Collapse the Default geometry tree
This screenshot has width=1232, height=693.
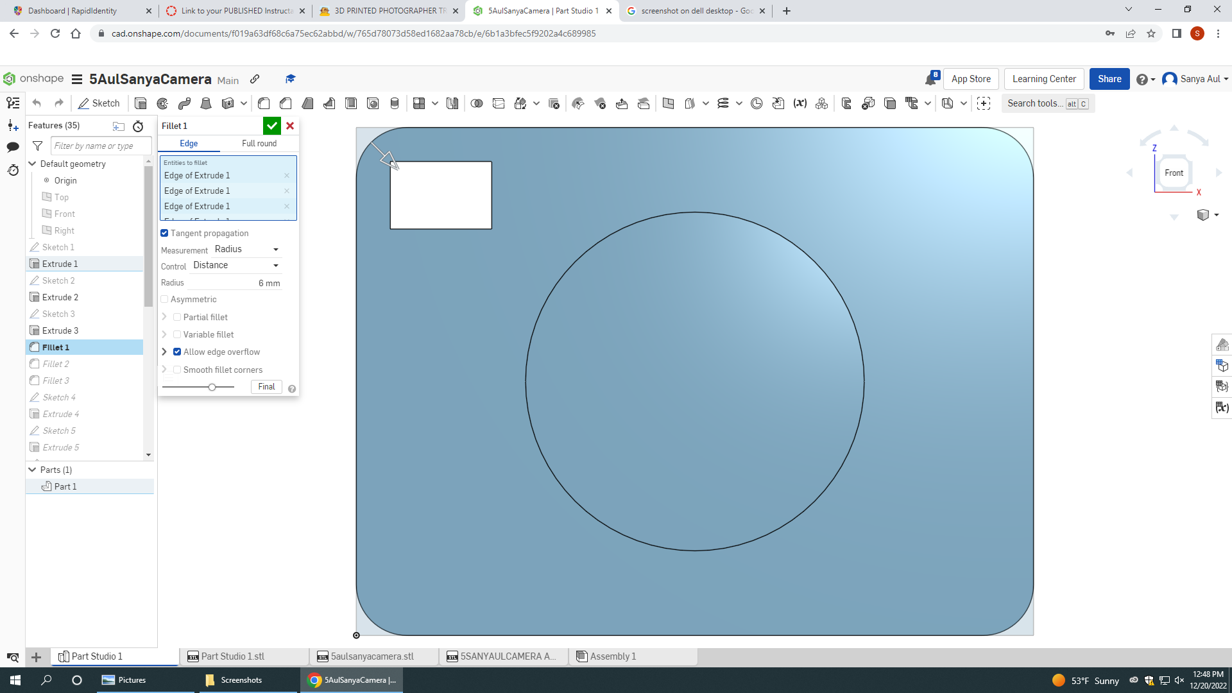32,164
